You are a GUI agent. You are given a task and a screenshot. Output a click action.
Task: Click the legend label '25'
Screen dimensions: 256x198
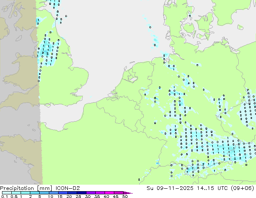pyautogui.click(x=78, y=196)
